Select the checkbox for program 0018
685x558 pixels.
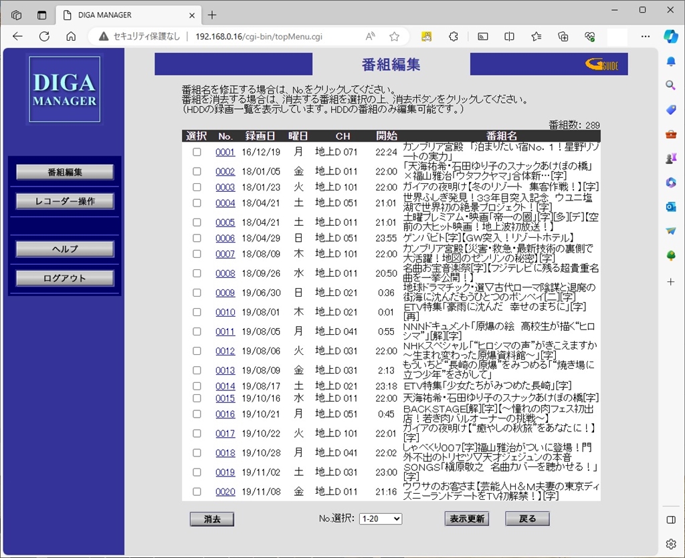(197, 453)
